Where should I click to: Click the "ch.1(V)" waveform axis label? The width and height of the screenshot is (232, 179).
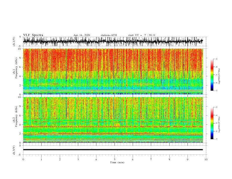click(x=14, y=42)
